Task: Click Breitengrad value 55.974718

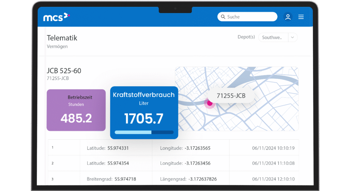Action: tap(125, 179)
